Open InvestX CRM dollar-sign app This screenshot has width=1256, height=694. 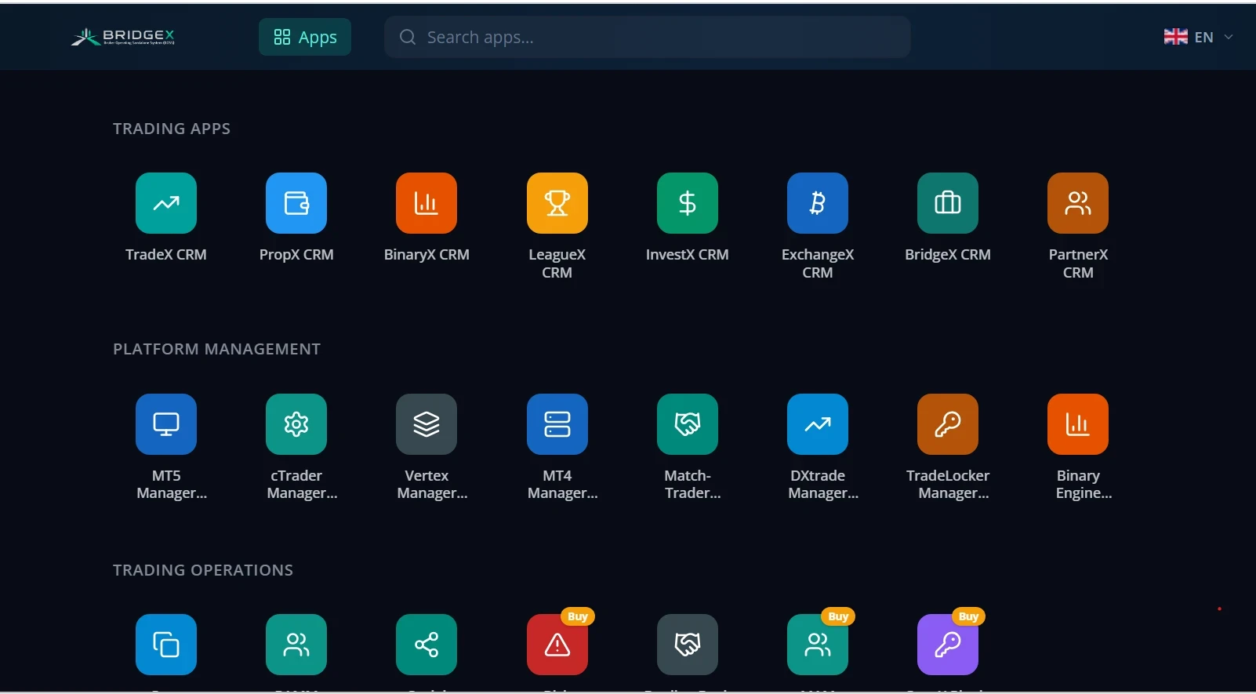[x=688, y=203]
